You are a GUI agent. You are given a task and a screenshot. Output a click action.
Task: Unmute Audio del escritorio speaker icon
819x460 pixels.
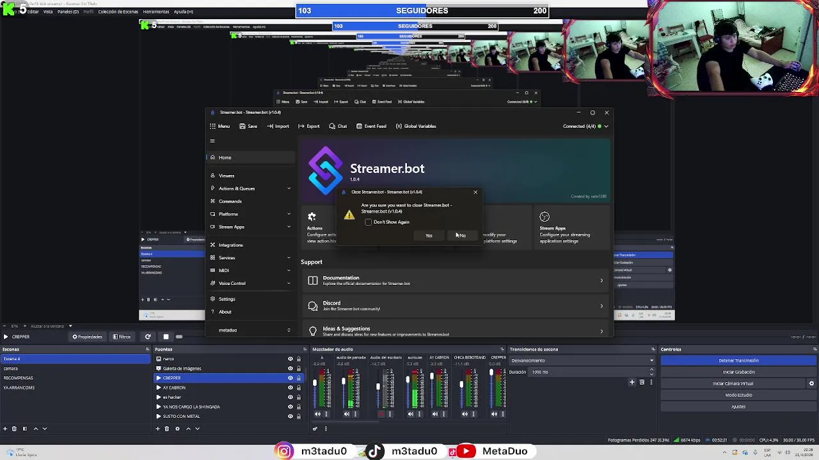tap(381, 414)
